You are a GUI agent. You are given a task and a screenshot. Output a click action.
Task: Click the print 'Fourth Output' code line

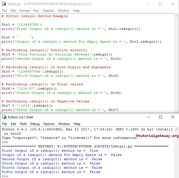pyautogui.click(x=61, y=93)
